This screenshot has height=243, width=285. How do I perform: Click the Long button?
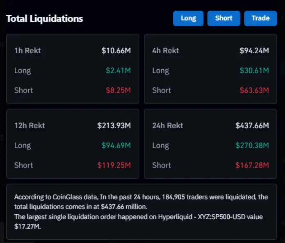pyautogui.click(x=188, y=18)
